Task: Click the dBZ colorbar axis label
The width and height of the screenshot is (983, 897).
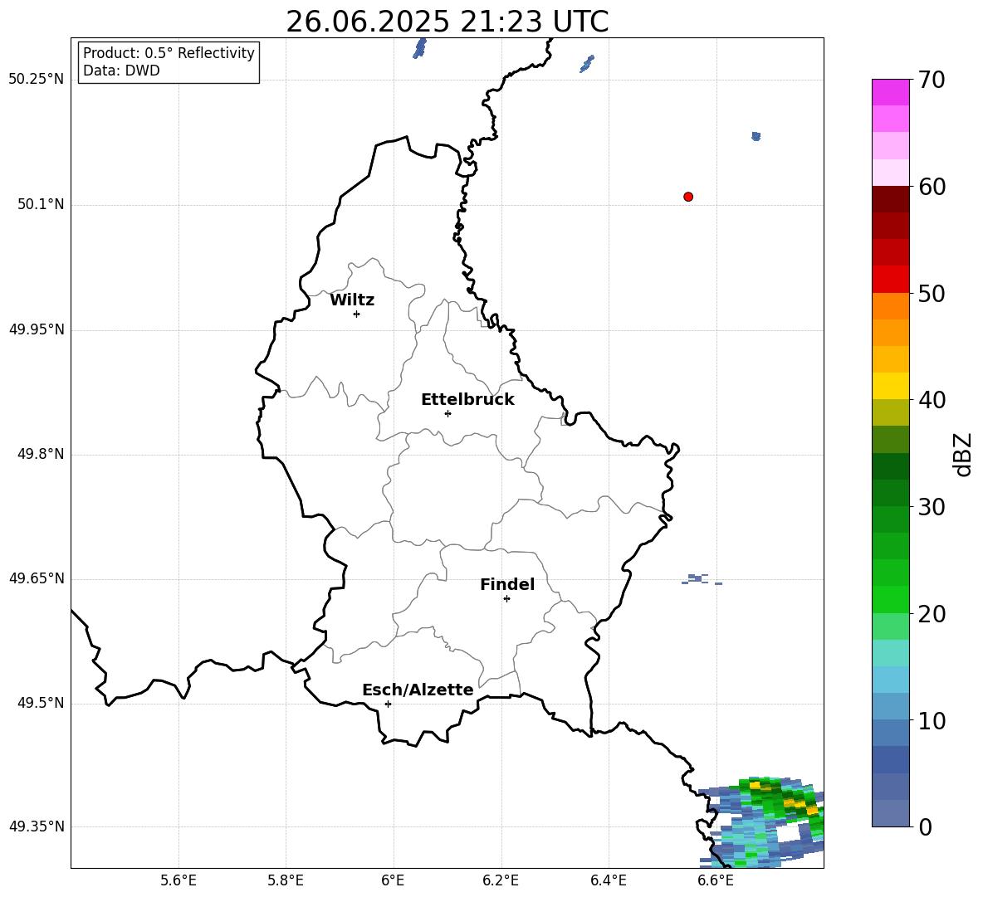Action: [x=962, y=454]
